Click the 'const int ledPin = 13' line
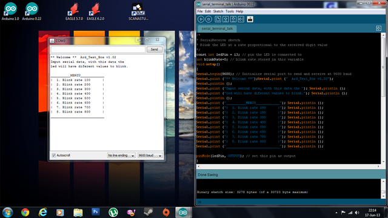 coord(249,54)
